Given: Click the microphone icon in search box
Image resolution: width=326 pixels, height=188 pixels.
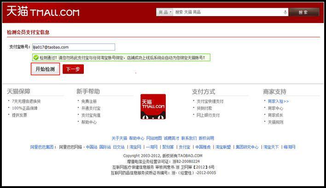Looking at the screenshot, I should pos(285,12).
